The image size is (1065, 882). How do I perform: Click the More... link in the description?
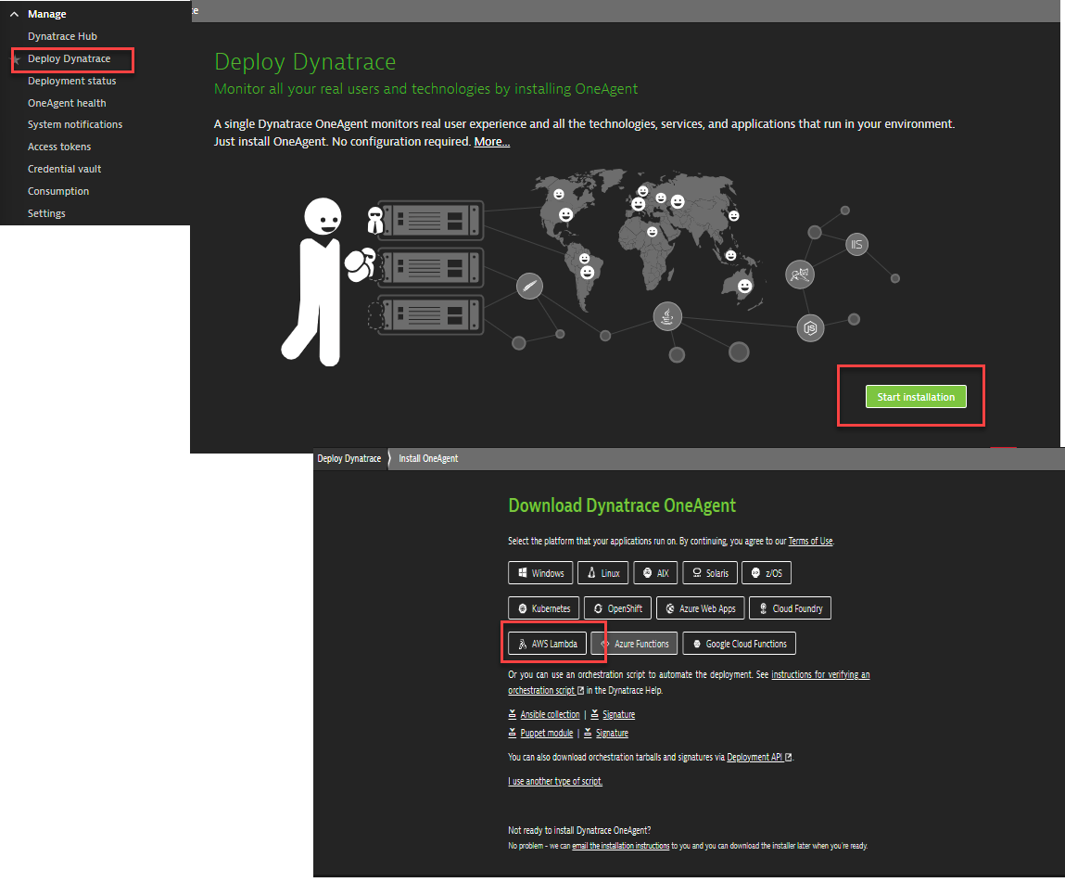coord(491,142)
